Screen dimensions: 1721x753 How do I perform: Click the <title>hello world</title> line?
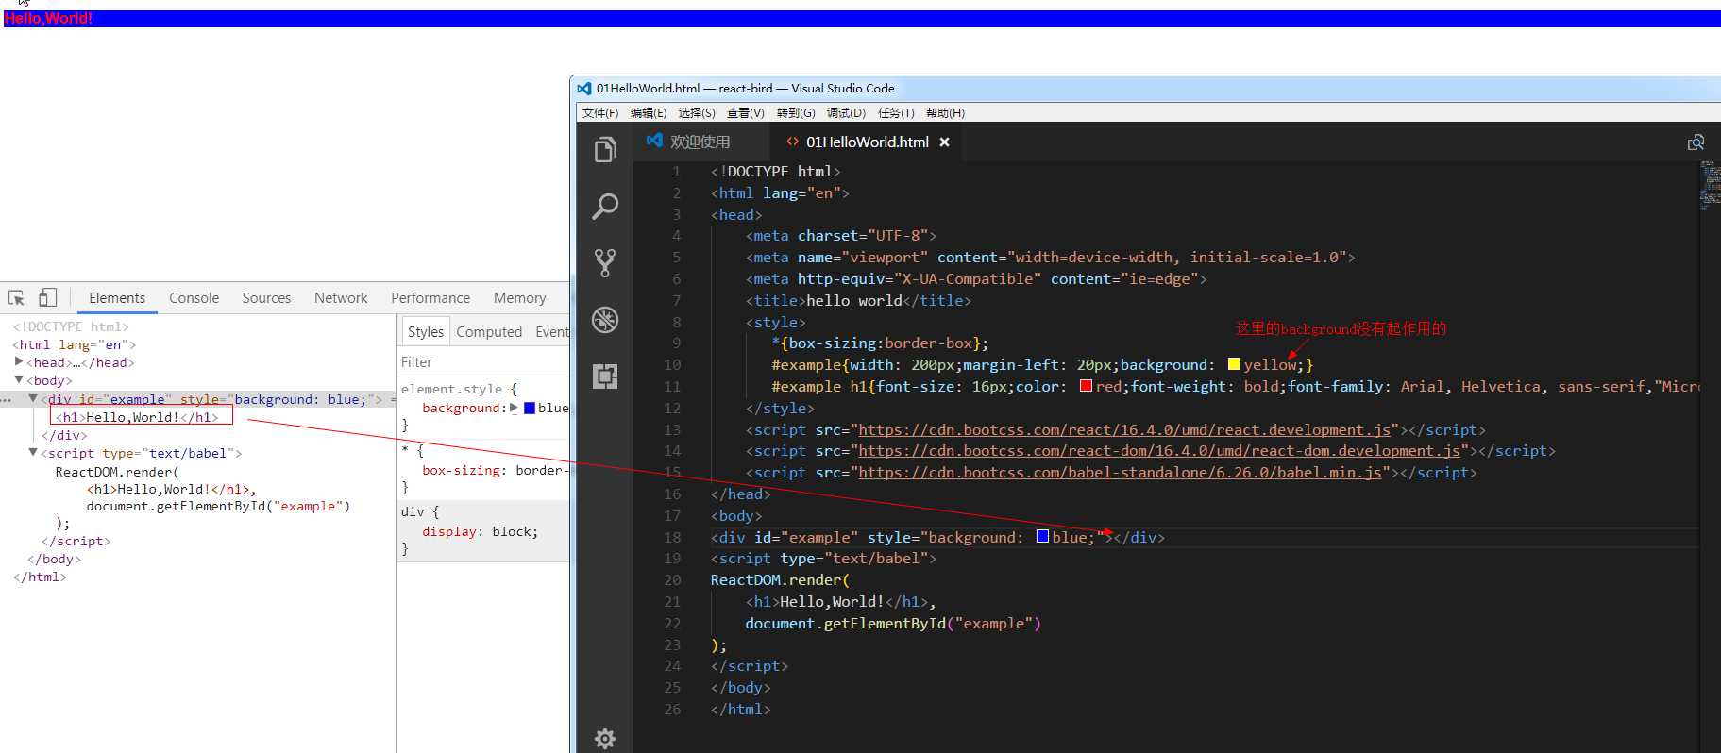pyautogui.click(x=858, y=300)
